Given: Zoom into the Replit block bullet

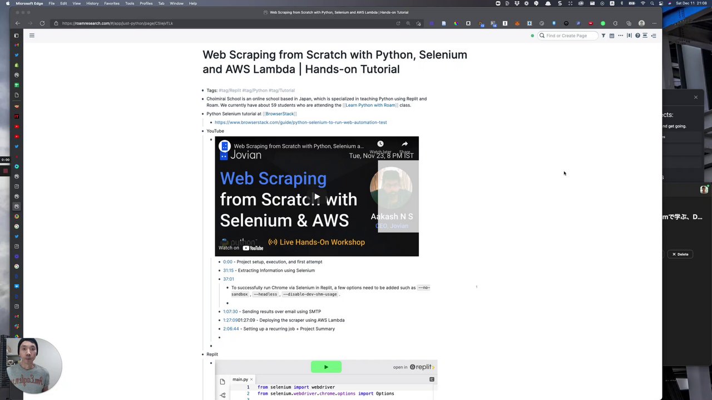Looking at the screenshot, I should coord(202,354).
